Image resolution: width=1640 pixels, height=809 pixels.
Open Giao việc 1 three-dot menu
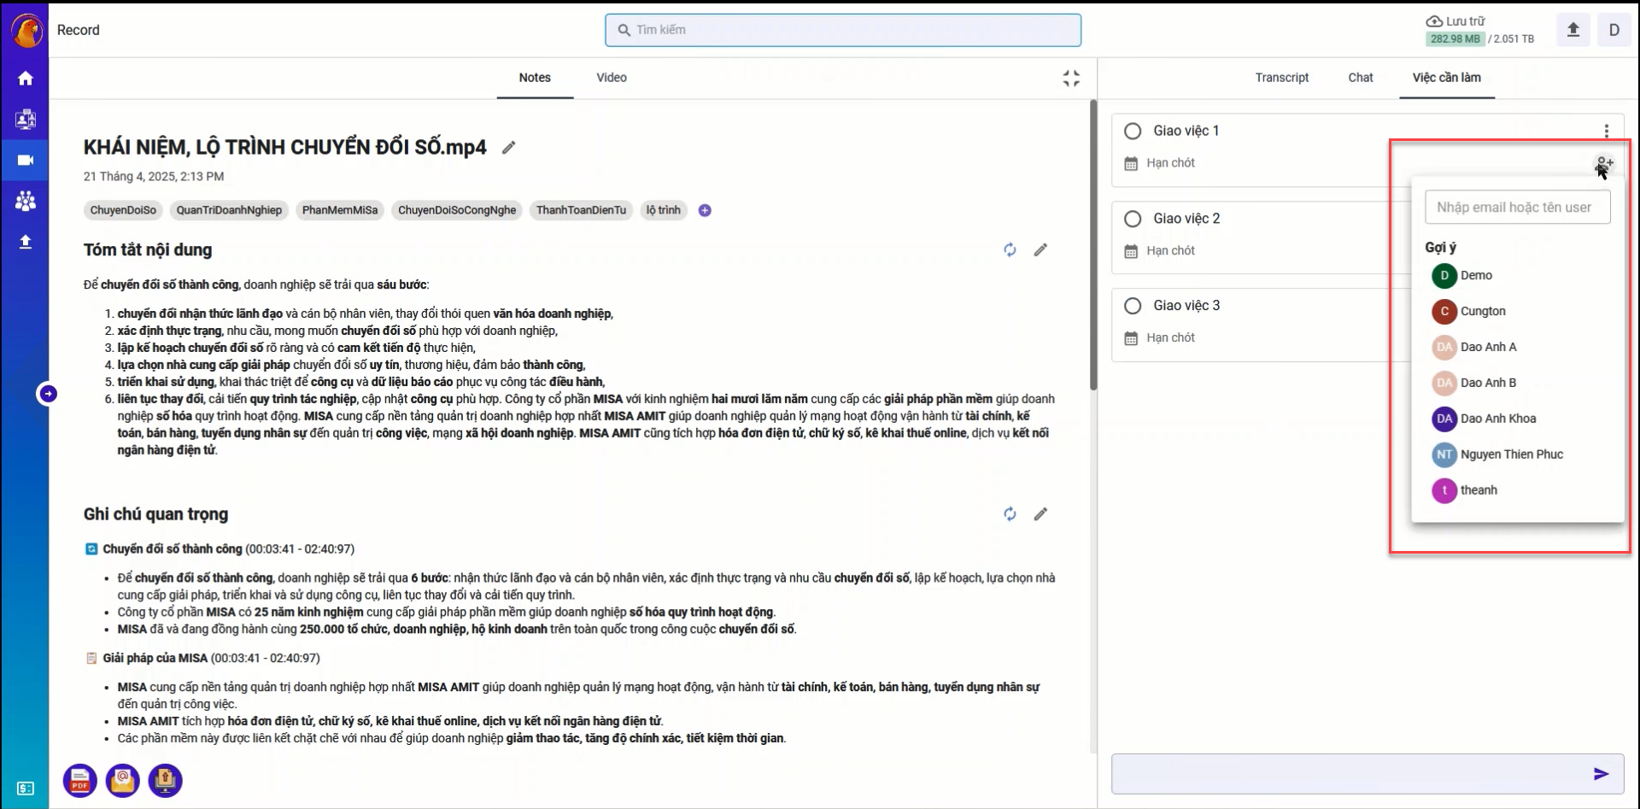click(1607, 131)
